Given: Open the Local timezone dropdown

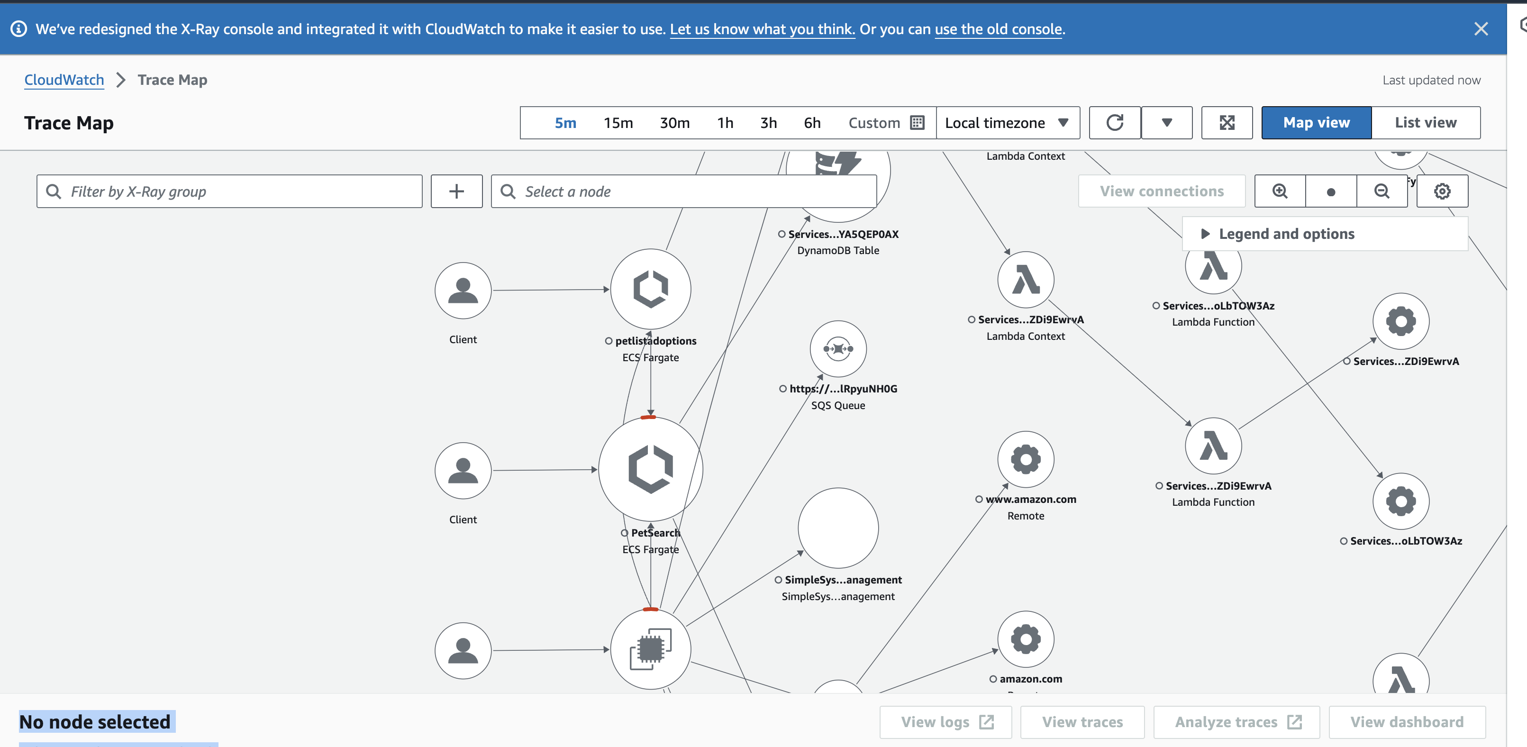Looking at the screenshot, I should [1007, 123].
